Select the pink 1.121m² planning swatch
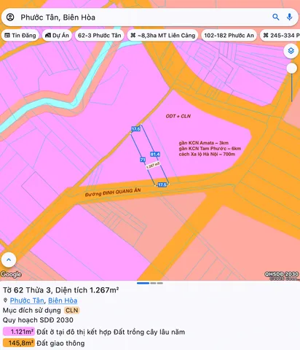Screen dimensions: 300x350 click(19, 332)
